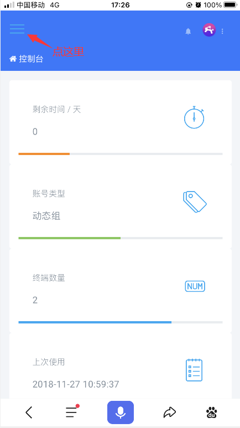Select the 账号类型 动态组 card

[121, 207]
